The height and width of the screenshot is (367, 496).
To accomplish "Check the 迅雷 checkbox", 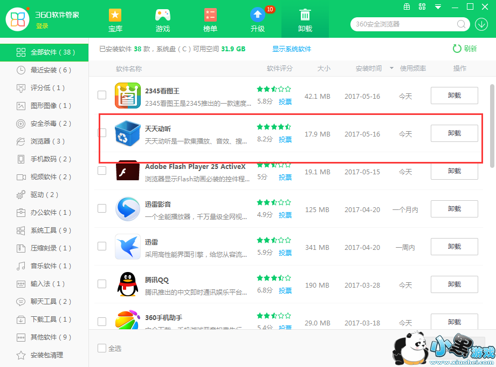I will [x=102, y=246].
